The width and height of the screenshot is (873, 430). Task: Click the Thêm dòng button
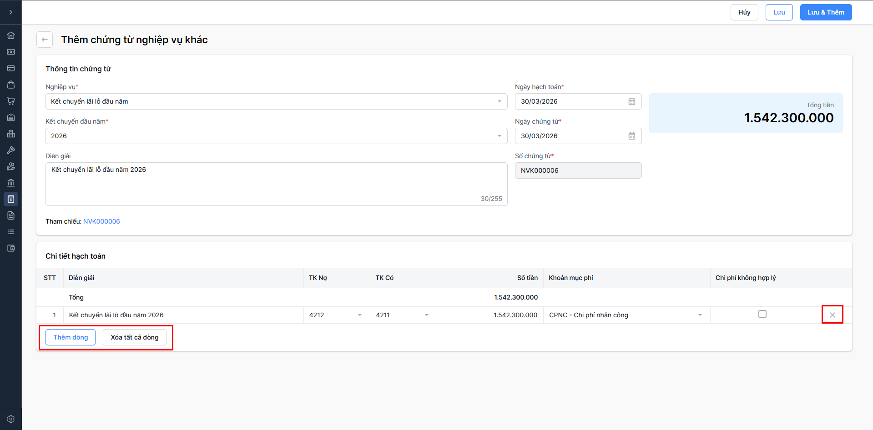click(x=71, y=337)
